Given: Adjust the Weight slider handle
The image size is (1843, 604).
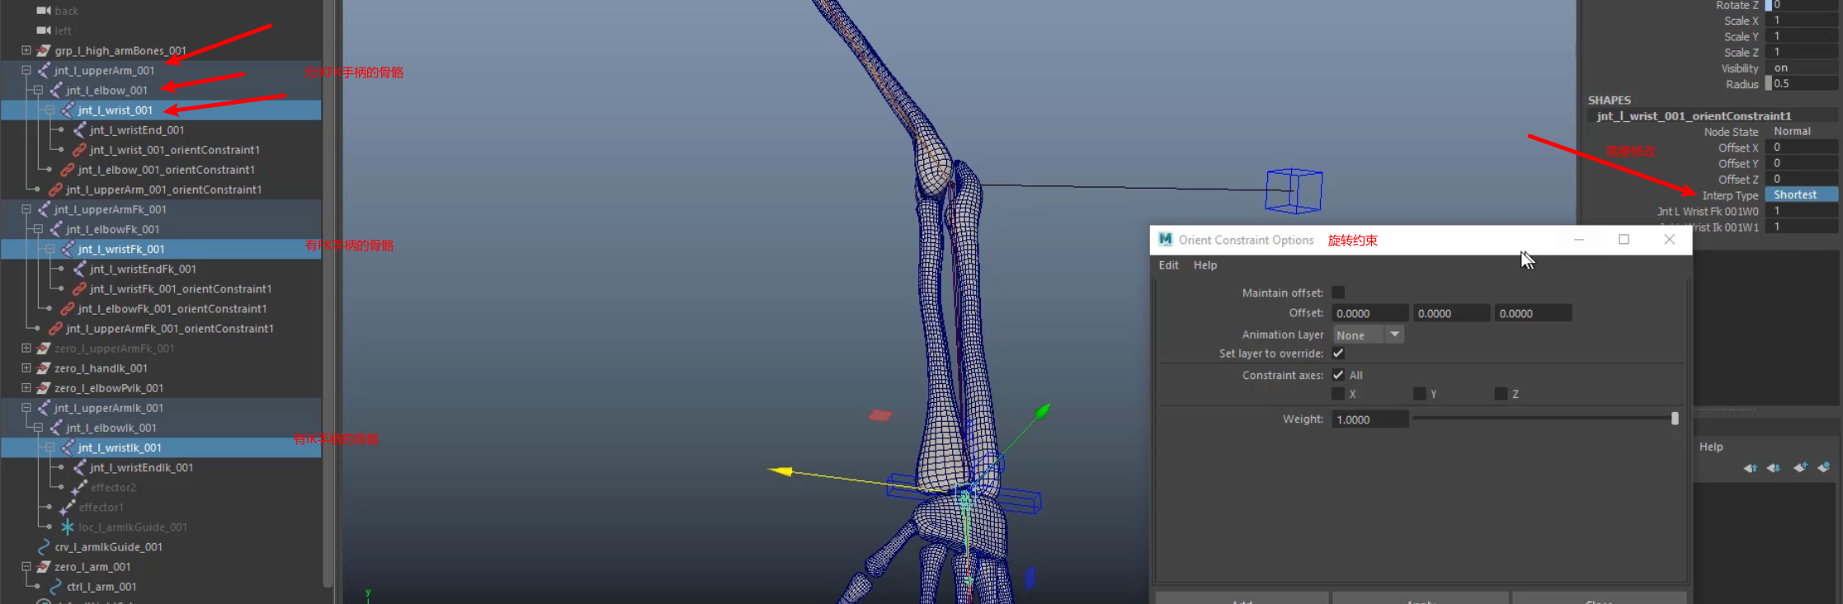Looking at the screenshot, I should (1674, 419).
